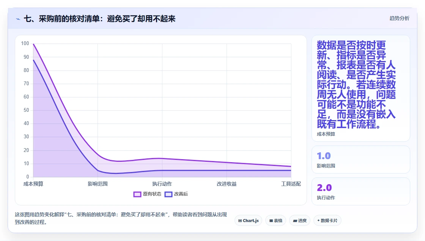
Task: Click the 50 y-axis value
Action: click(26, 110)
